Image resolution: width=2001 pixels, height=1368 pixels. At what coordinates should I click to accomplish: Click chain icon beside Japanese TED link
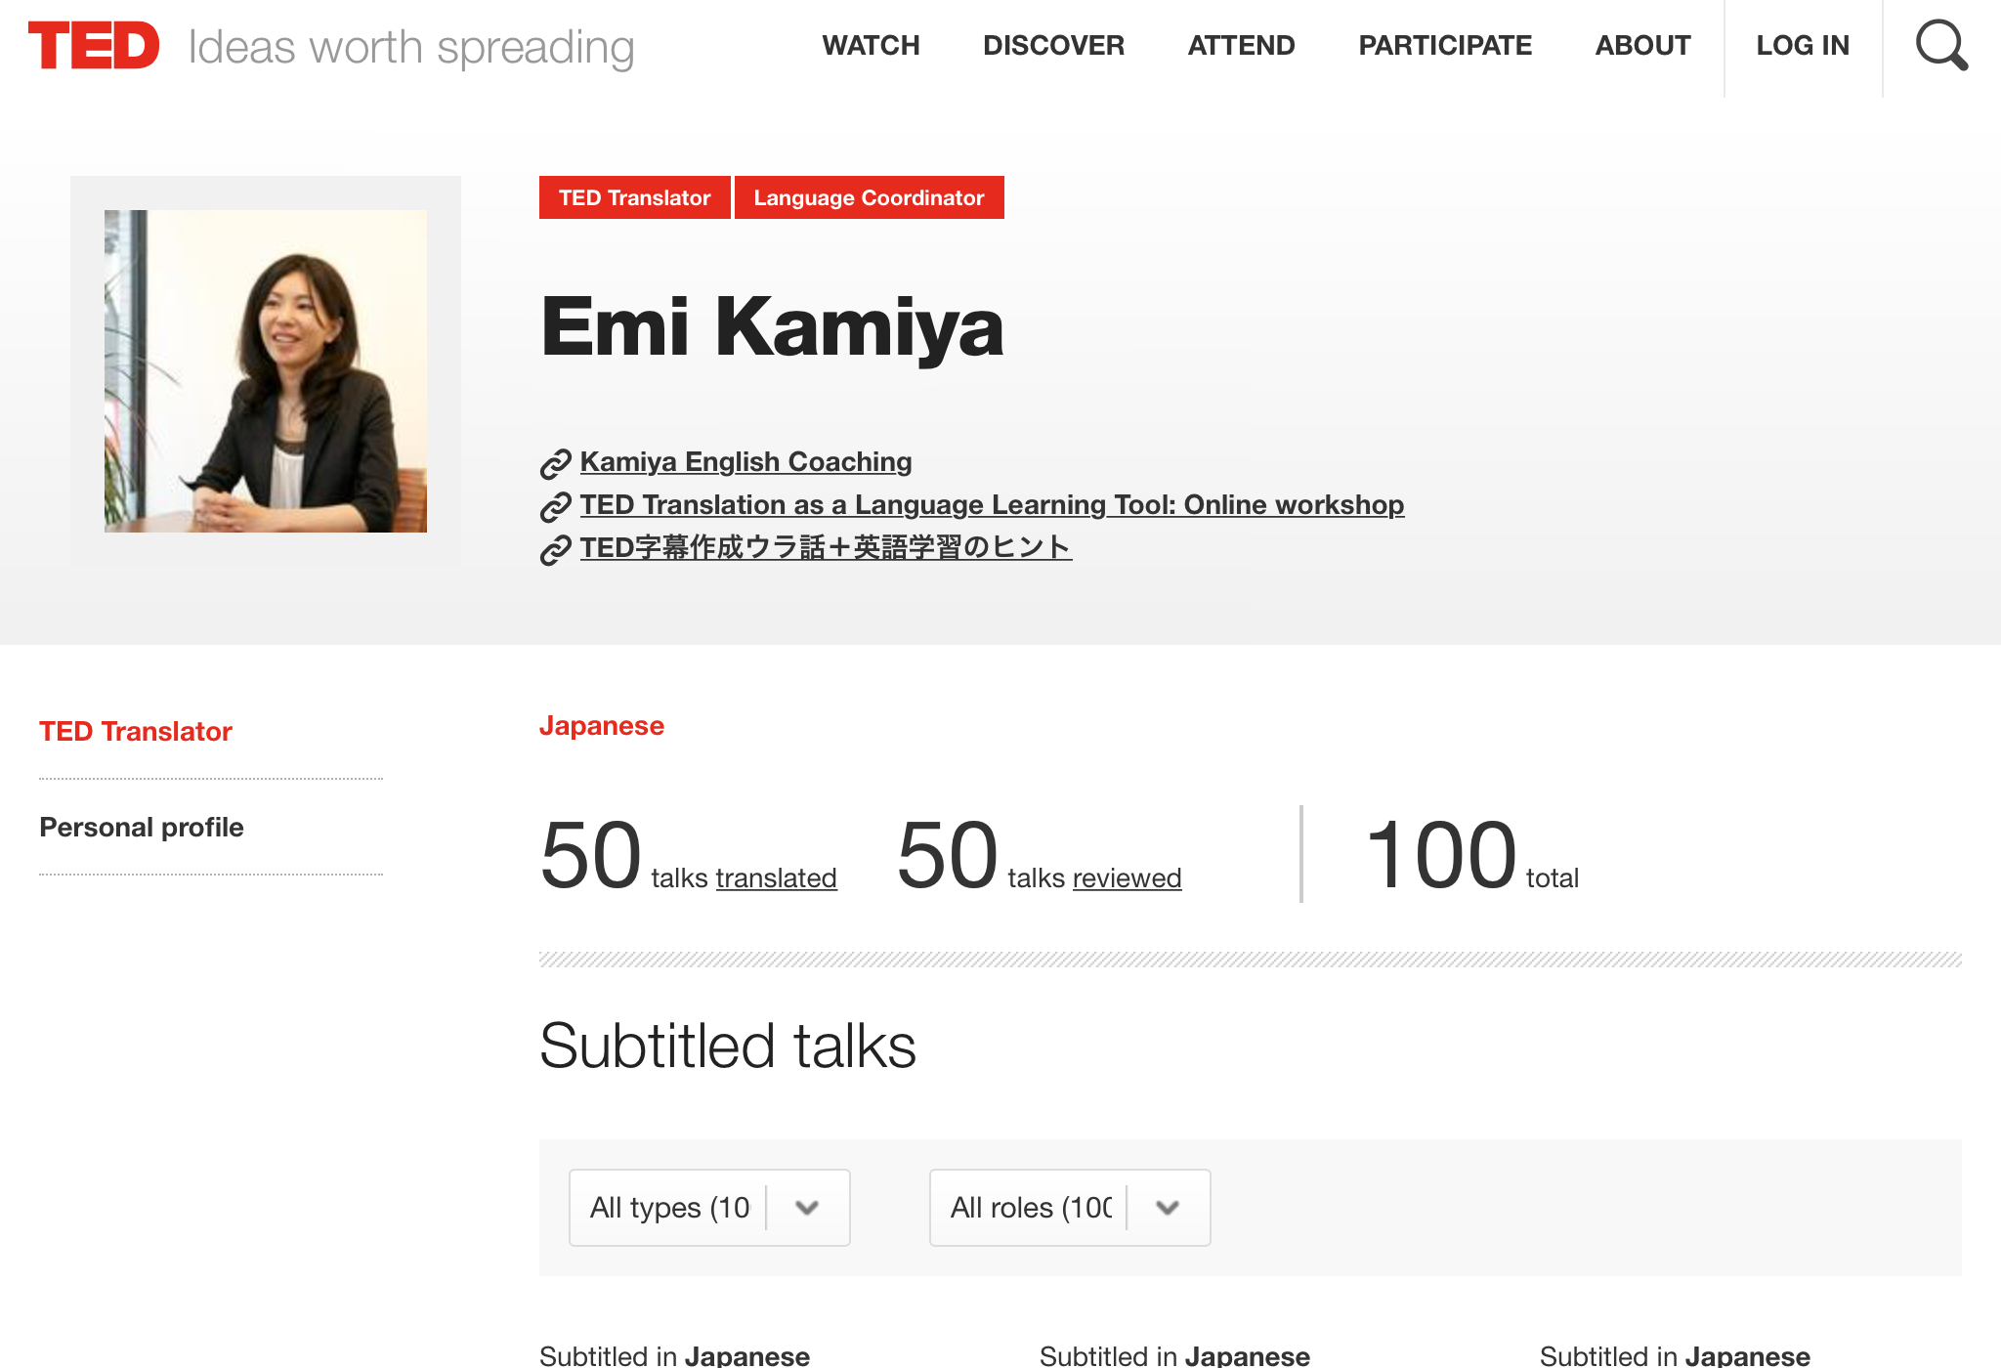point(555,549)
